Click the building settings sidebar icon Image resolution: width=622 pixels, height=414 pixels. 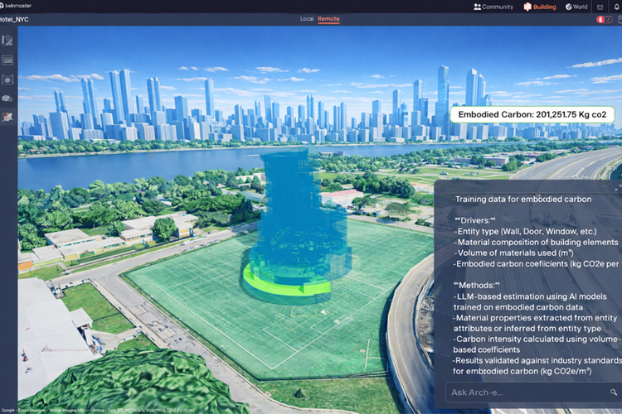click(7, 99)
